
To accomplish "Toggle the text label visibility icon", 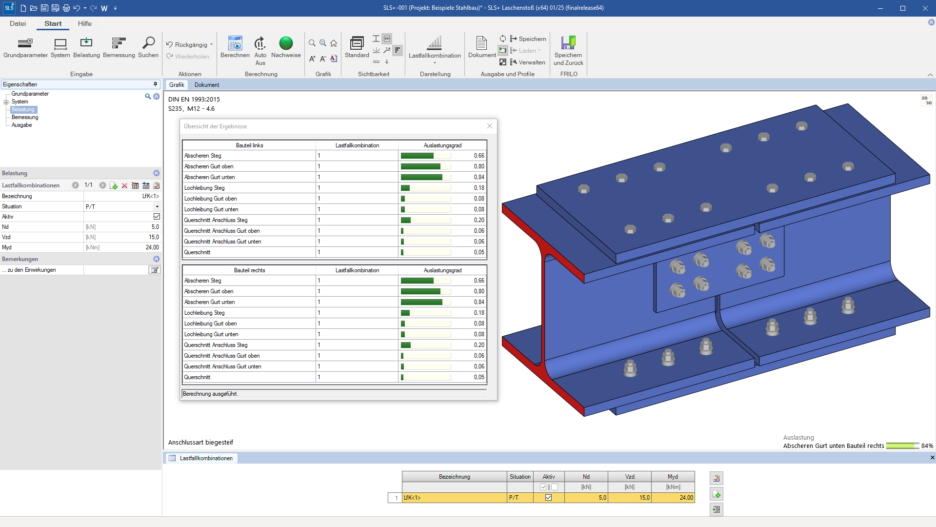I will 387,39.
